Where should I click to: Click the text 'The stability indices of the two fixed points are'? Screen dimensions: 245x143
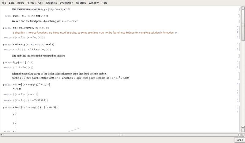coord(38,56)
